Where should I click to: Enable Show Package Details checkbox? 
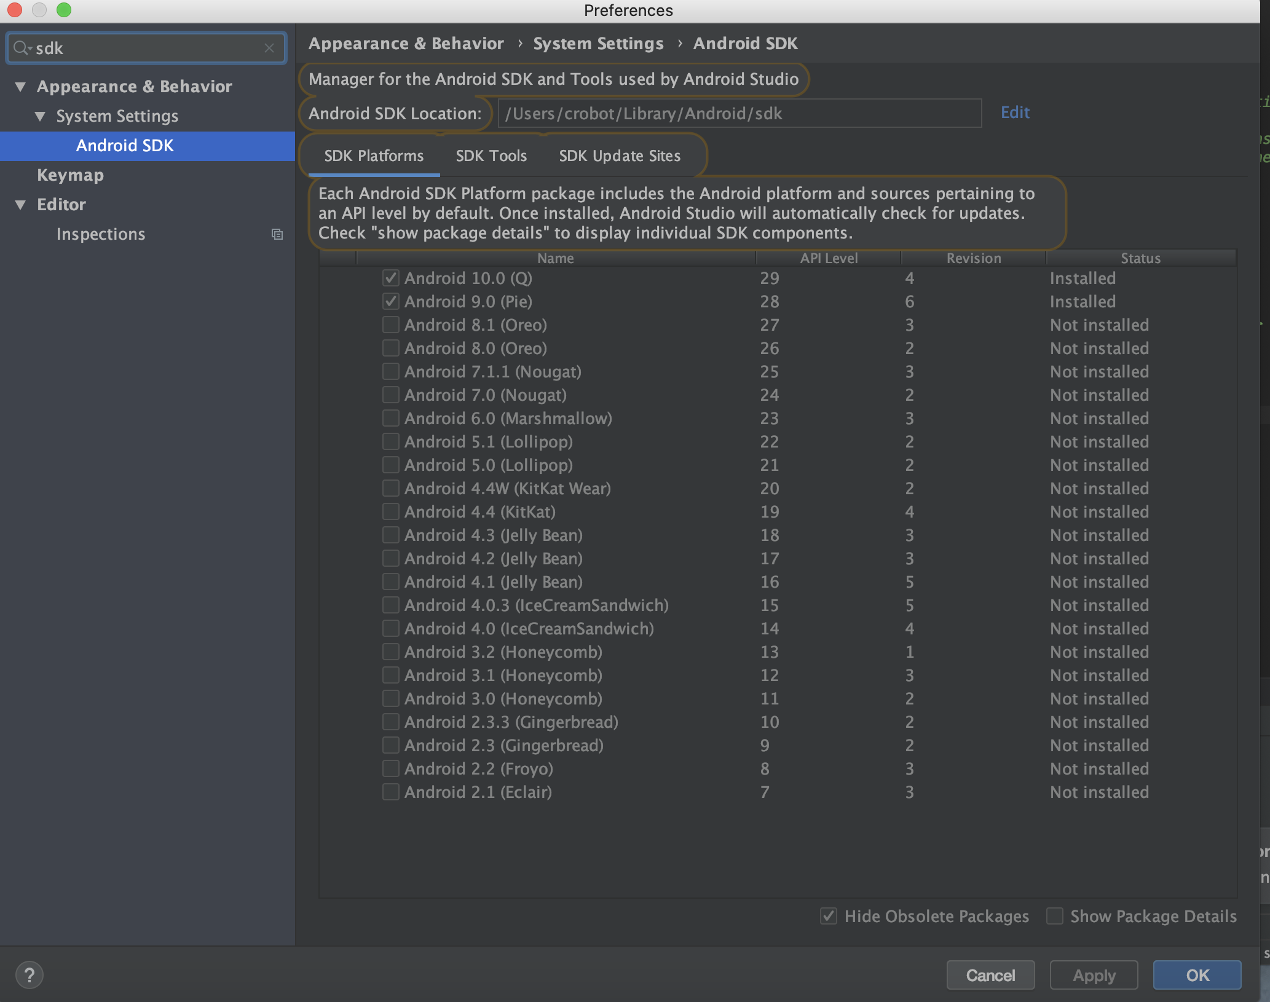tap(1055, 916)
